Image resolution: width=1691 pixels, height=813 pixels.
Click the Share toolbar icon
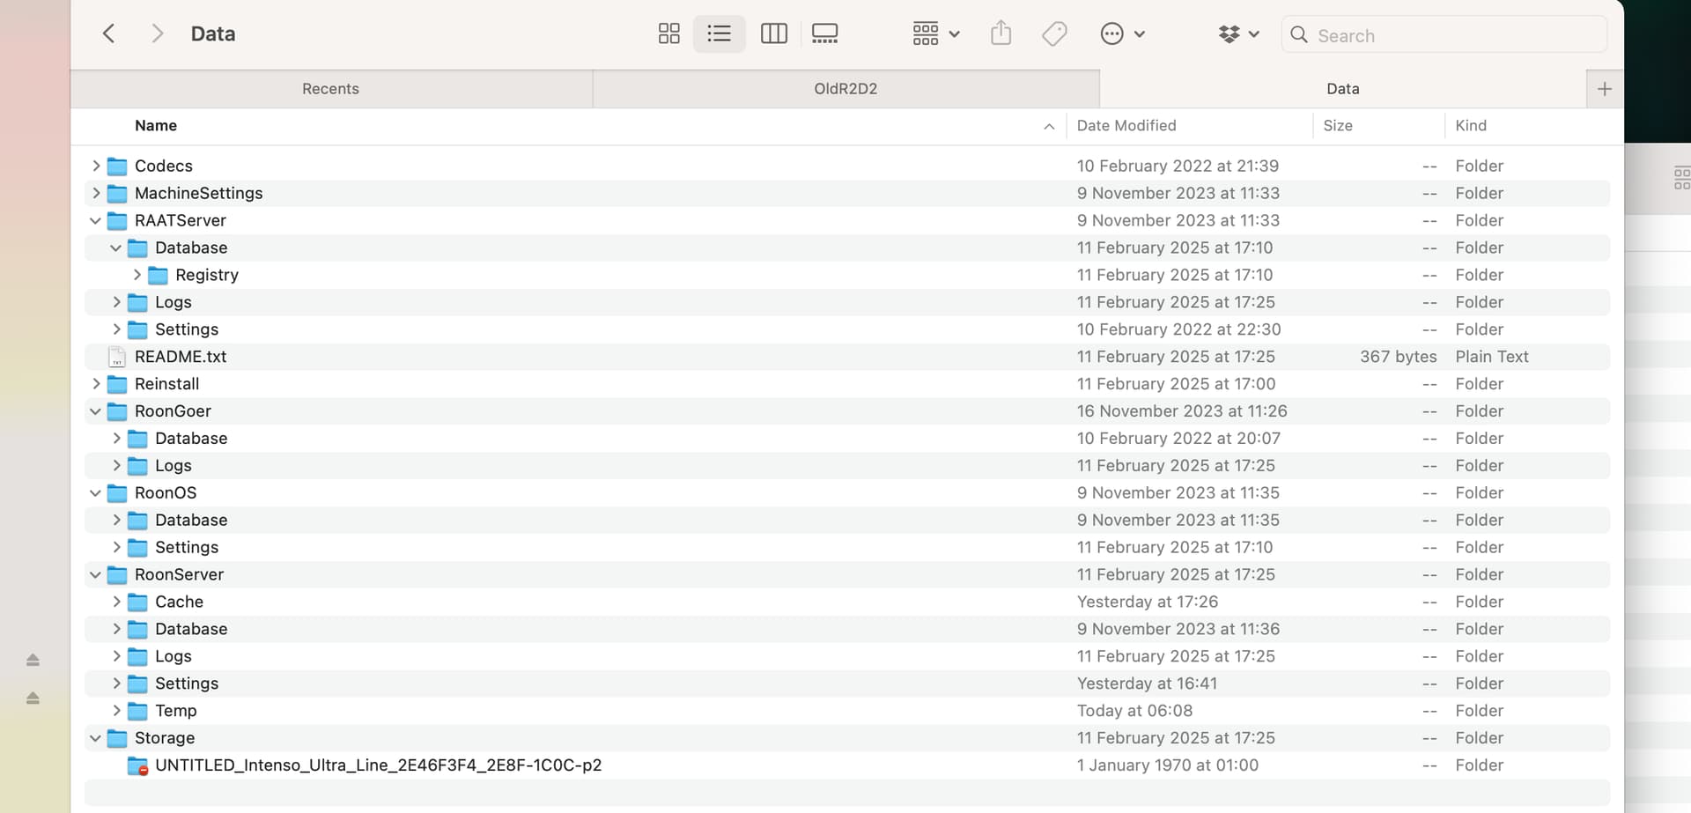1001,33
